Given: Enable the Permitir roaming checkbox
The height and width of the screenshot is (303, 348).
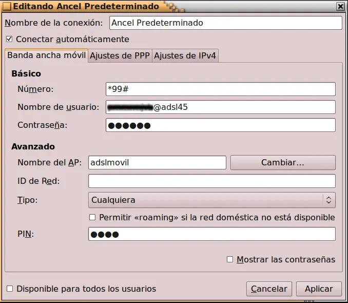Looking at the screenshot, I should [92, 217].
